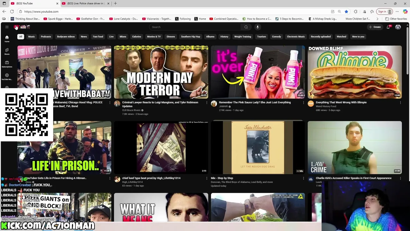Open the Create dropdown button
This screenshot has height=231, width=410.
pos(375,27)
